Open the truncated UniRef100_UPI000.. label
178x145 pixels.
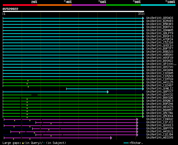(161, 64)
